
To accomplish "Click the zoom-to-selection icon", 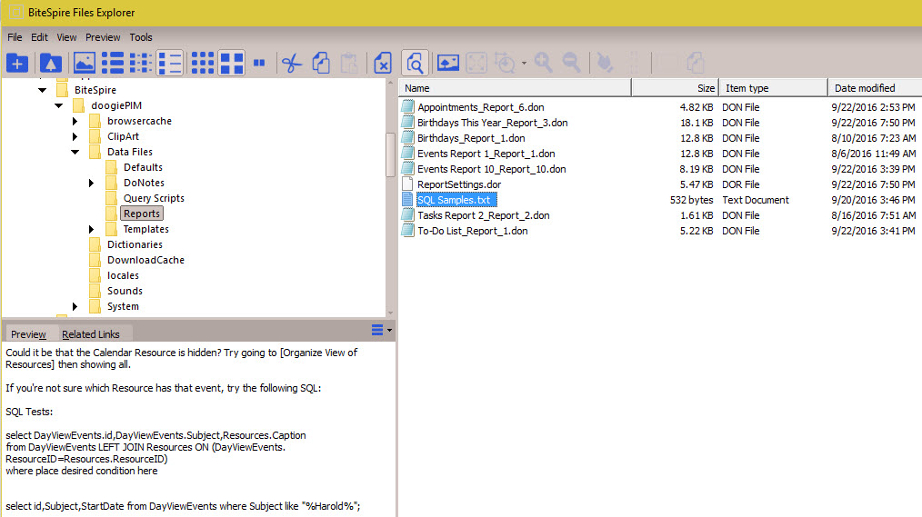I will point(506,63).
